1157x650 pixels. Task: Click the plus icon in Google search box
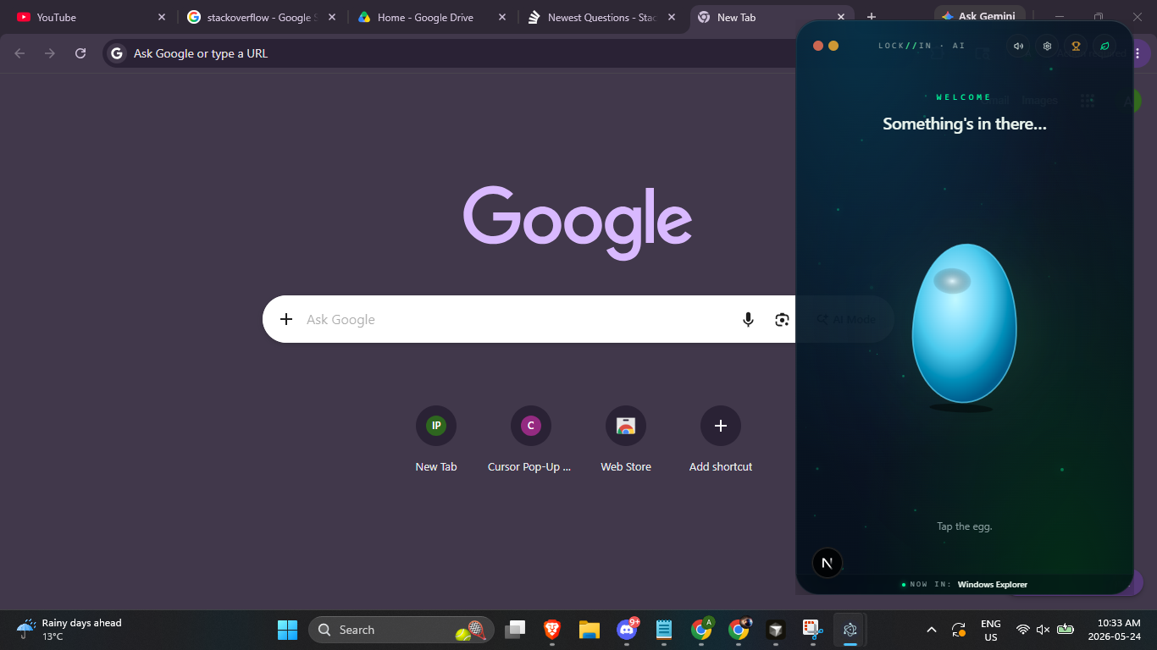[286, 319]
